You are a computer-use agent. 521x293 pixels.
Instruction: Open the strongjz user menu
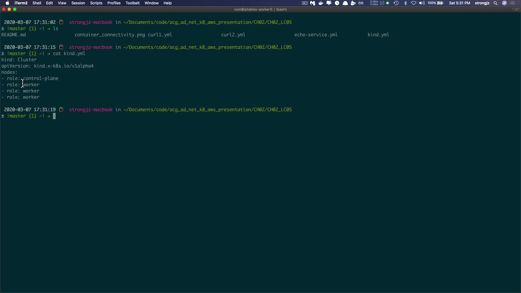(x=482, y=3)
